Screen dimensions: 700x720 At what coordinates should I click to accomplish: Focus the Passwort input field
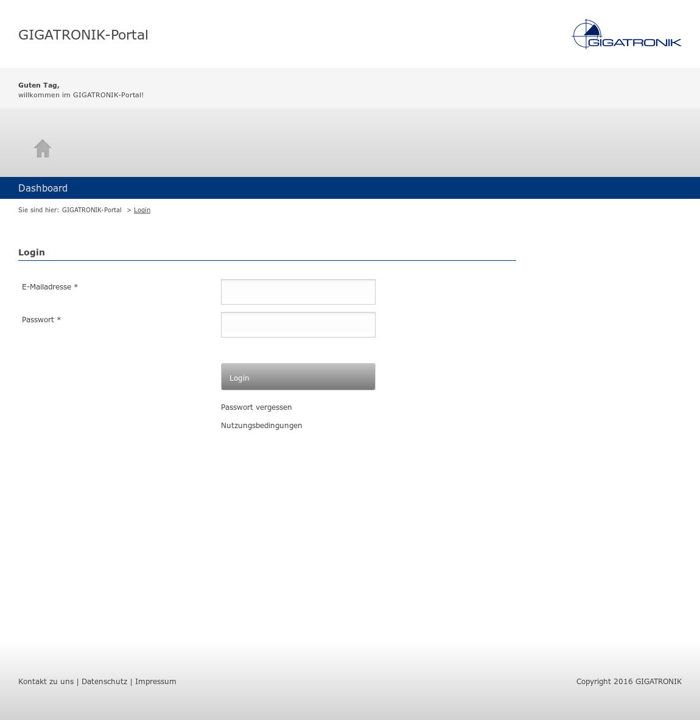pos(298,325)
